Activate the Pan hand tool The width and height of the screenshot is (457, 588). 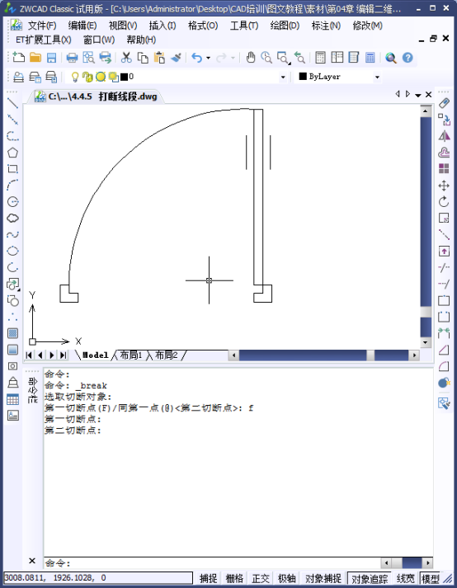coord(251,58)
